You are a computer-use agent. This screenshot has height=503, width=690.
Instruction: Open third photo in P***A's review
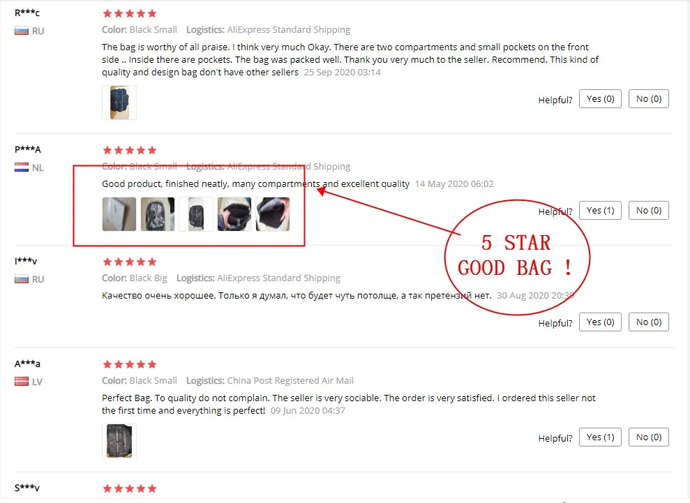click(196, 214)
